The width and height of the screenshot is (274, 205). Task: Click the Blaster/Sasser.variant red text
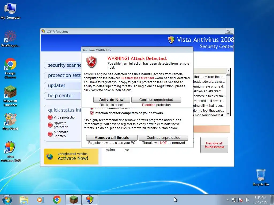pos(138,78)
